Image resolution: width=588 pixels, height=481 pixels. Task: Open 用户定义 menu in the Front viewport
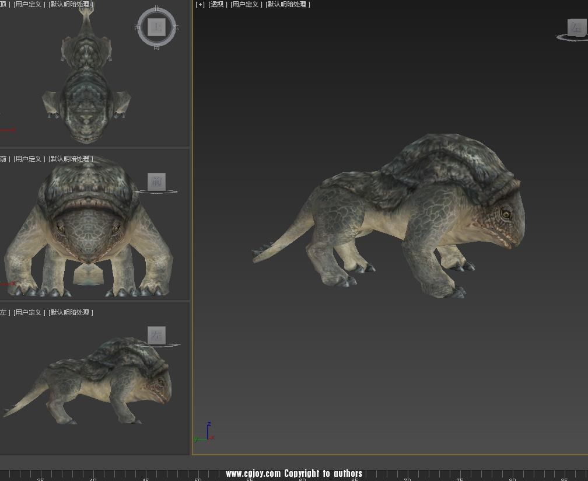point(29,159)
